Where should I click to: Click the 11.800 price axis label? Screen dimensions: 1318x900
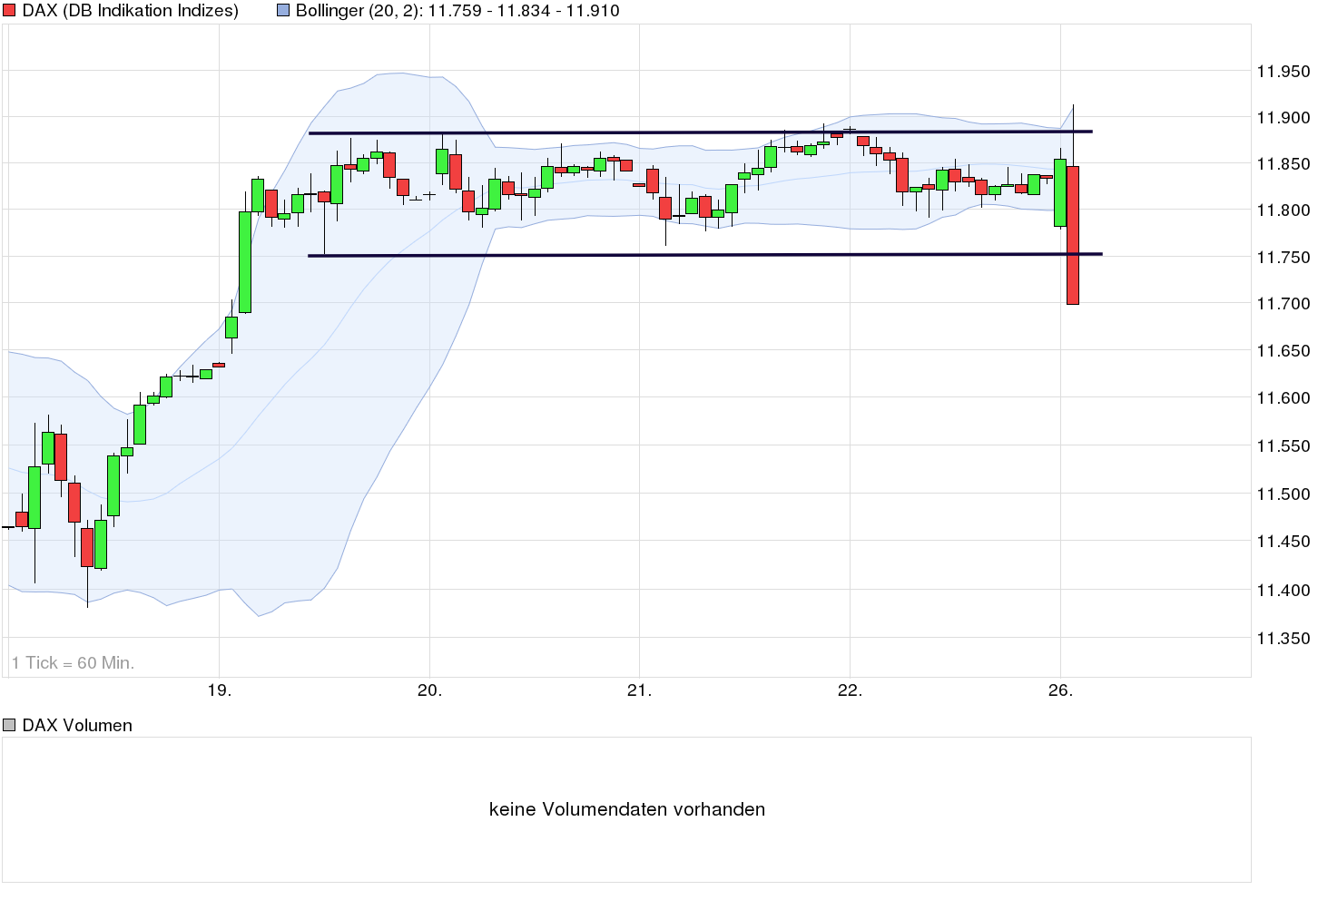[x=1283, y=210]
